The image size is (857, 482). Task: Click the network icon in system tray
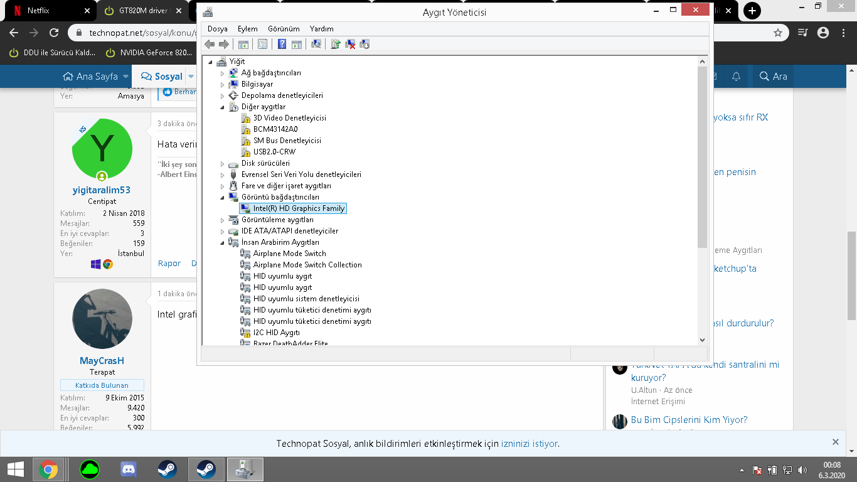(x=788, y=470)
